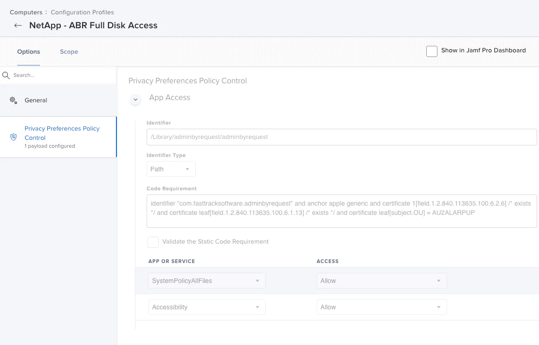Click the 1 payload configured text

(x=50, y=146)
